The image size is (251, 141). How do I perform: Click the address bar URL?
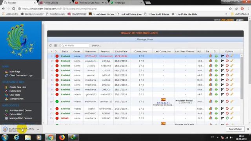click(59, 9)
